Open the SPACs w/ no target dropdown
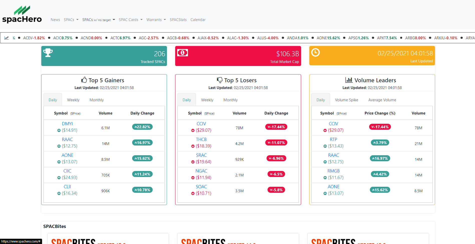 pos(99,20)
